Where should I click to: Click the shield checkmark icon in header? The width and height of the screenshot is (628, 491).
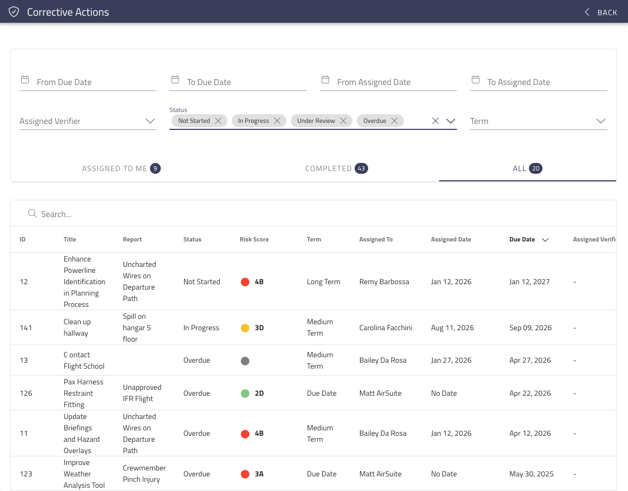(x=14, y=12)
